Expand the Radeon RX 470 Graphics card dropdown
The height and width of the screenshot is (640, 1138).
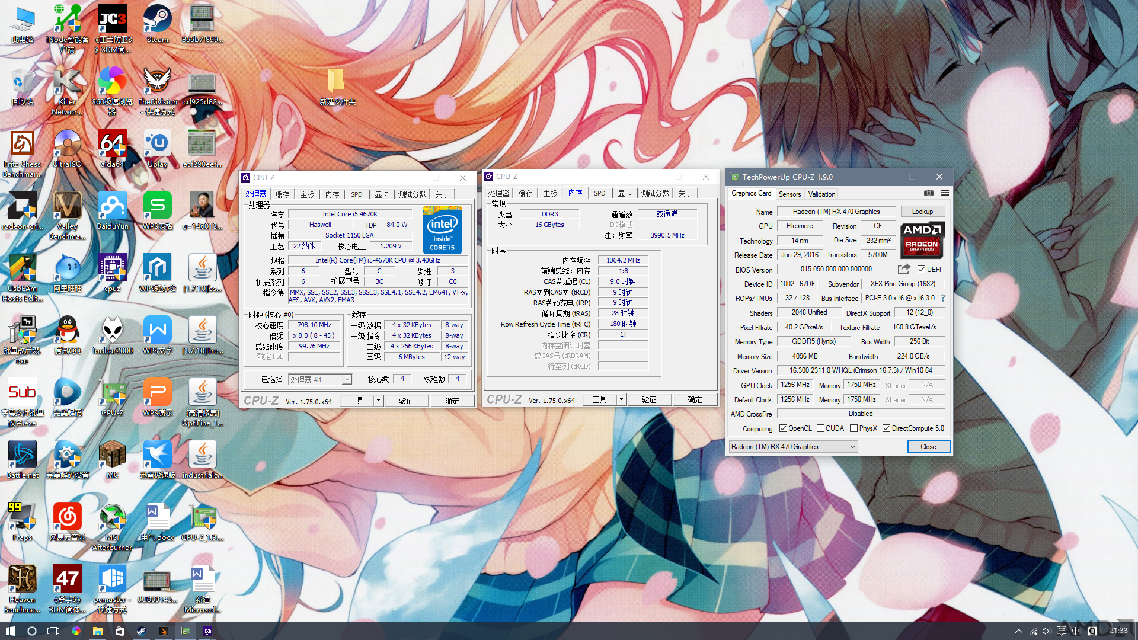click(793, 447)
